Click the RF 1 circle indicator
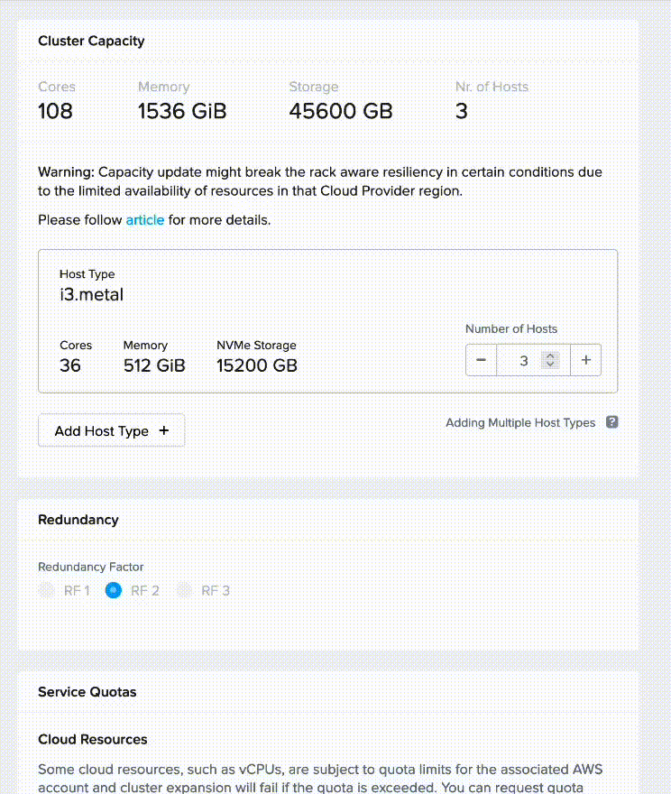This screenshot has width=671, height=794. tap(47, 590)
